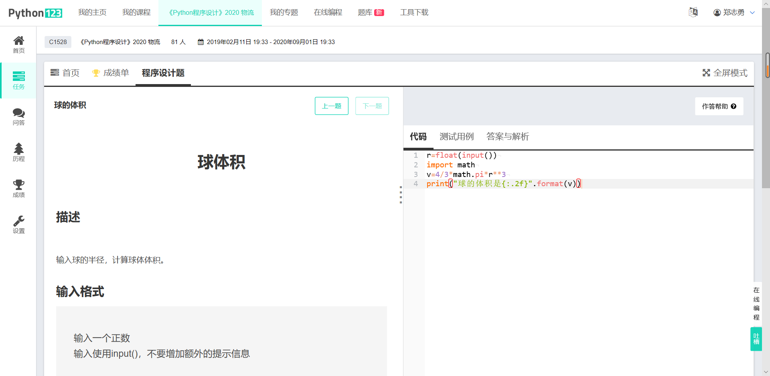The image size is (770, 376).
Task: Select the 任务 tasks sidebar icon
Action: click(18, 80)
